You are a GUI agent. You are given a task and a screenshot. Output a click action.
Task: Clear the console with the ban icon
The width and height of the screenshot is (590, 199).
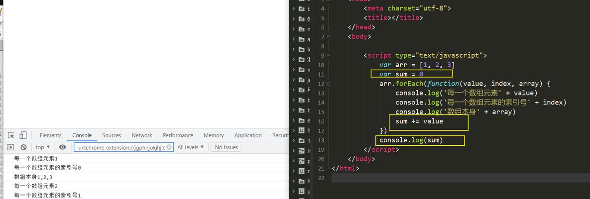pyautogui.click(x=23, y=147)
